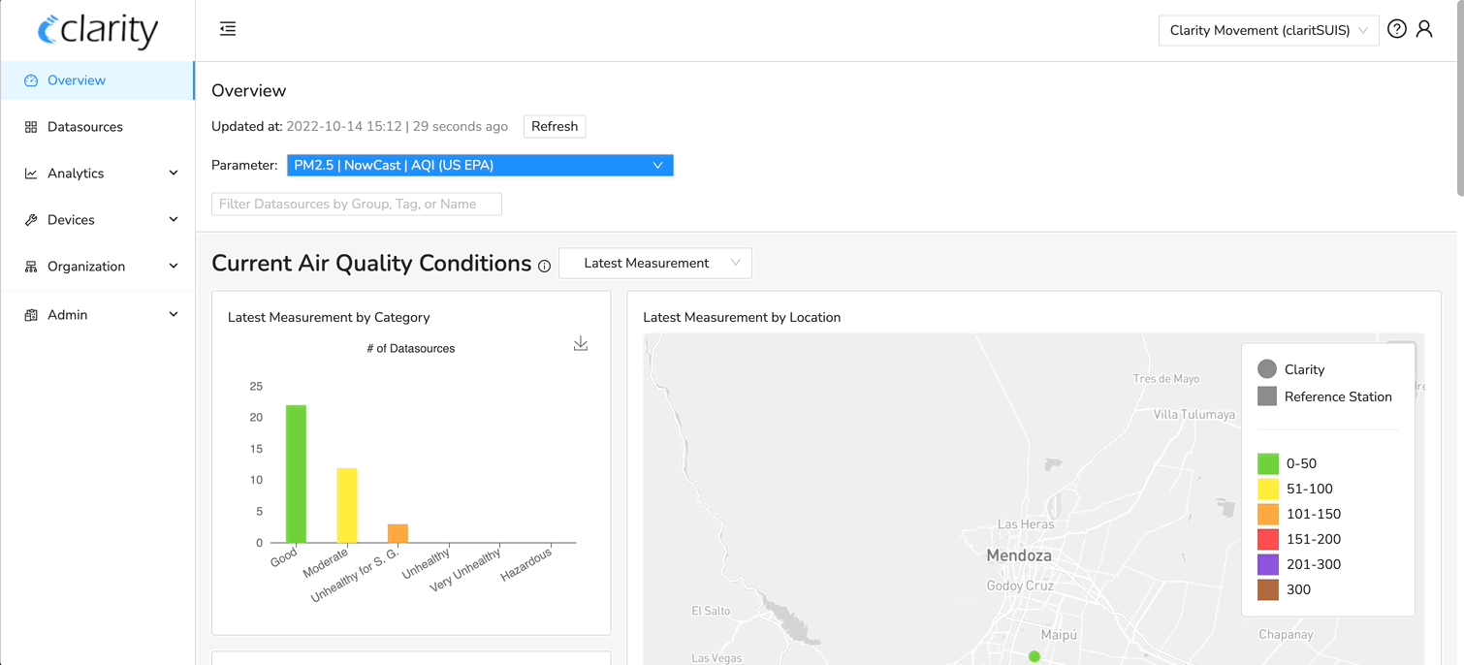Select the Analytics chart icon

(30, 173)
